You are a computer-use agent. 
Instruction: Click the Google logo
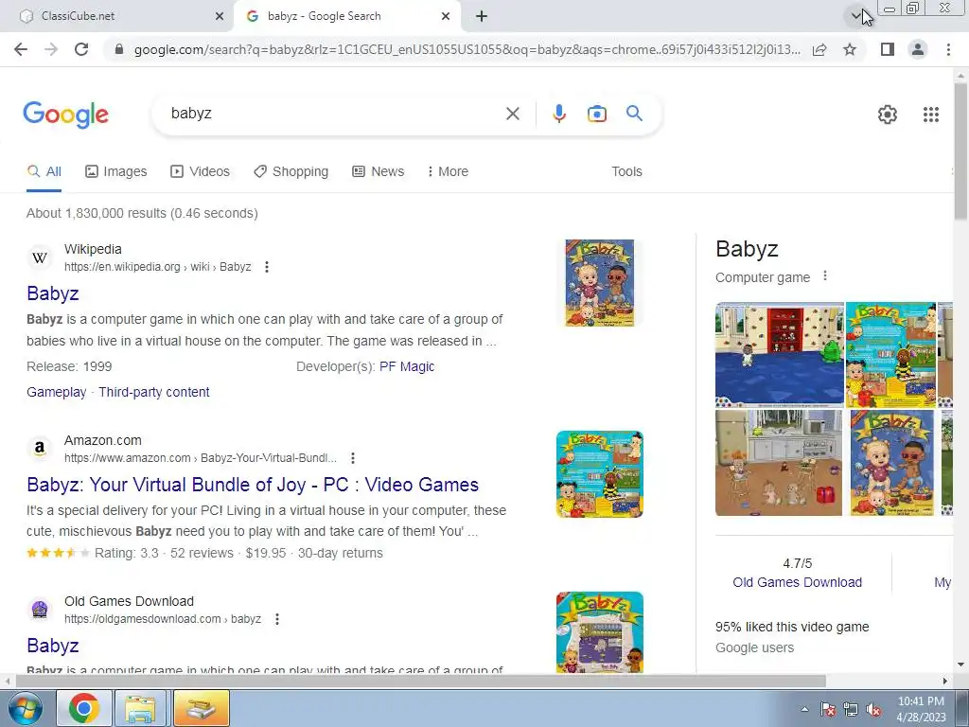(x=66, y=115)
